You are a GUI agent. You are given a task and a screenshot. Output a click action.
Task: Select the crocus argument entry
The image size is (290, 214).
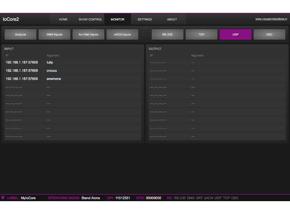click(52, 70)
